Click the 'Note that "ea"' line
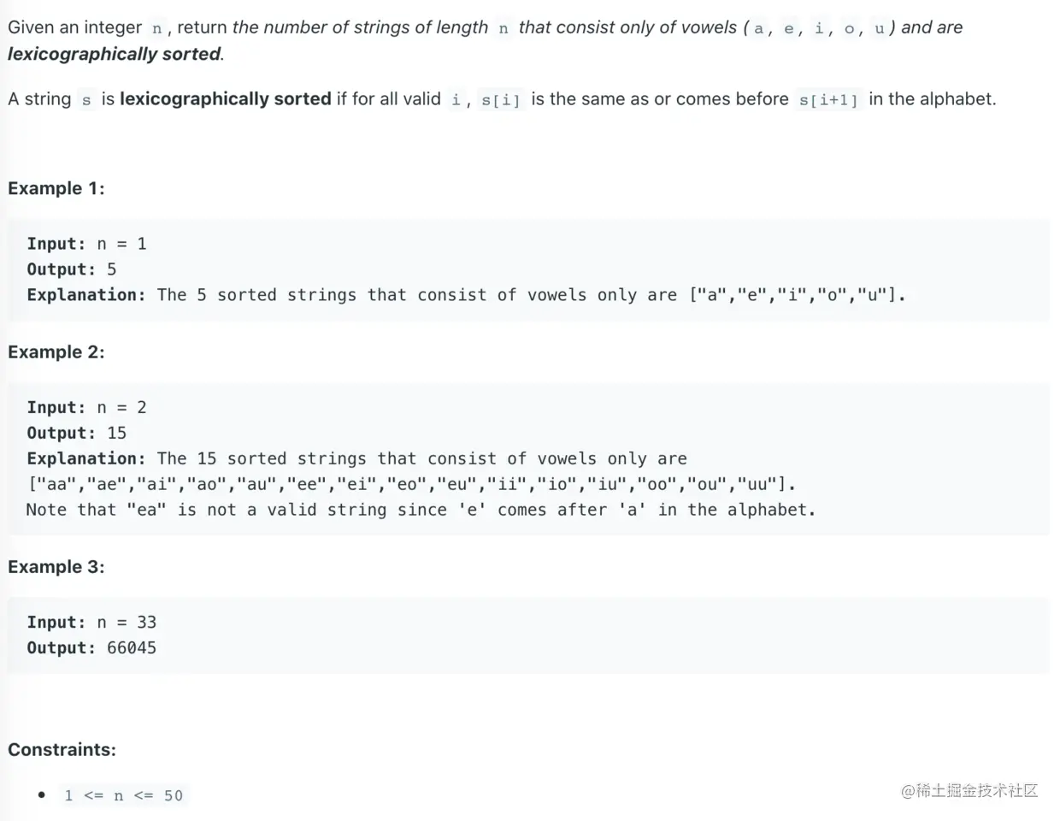The width and height of the screenshot is (1060, 821). click(x=421, y=510)
